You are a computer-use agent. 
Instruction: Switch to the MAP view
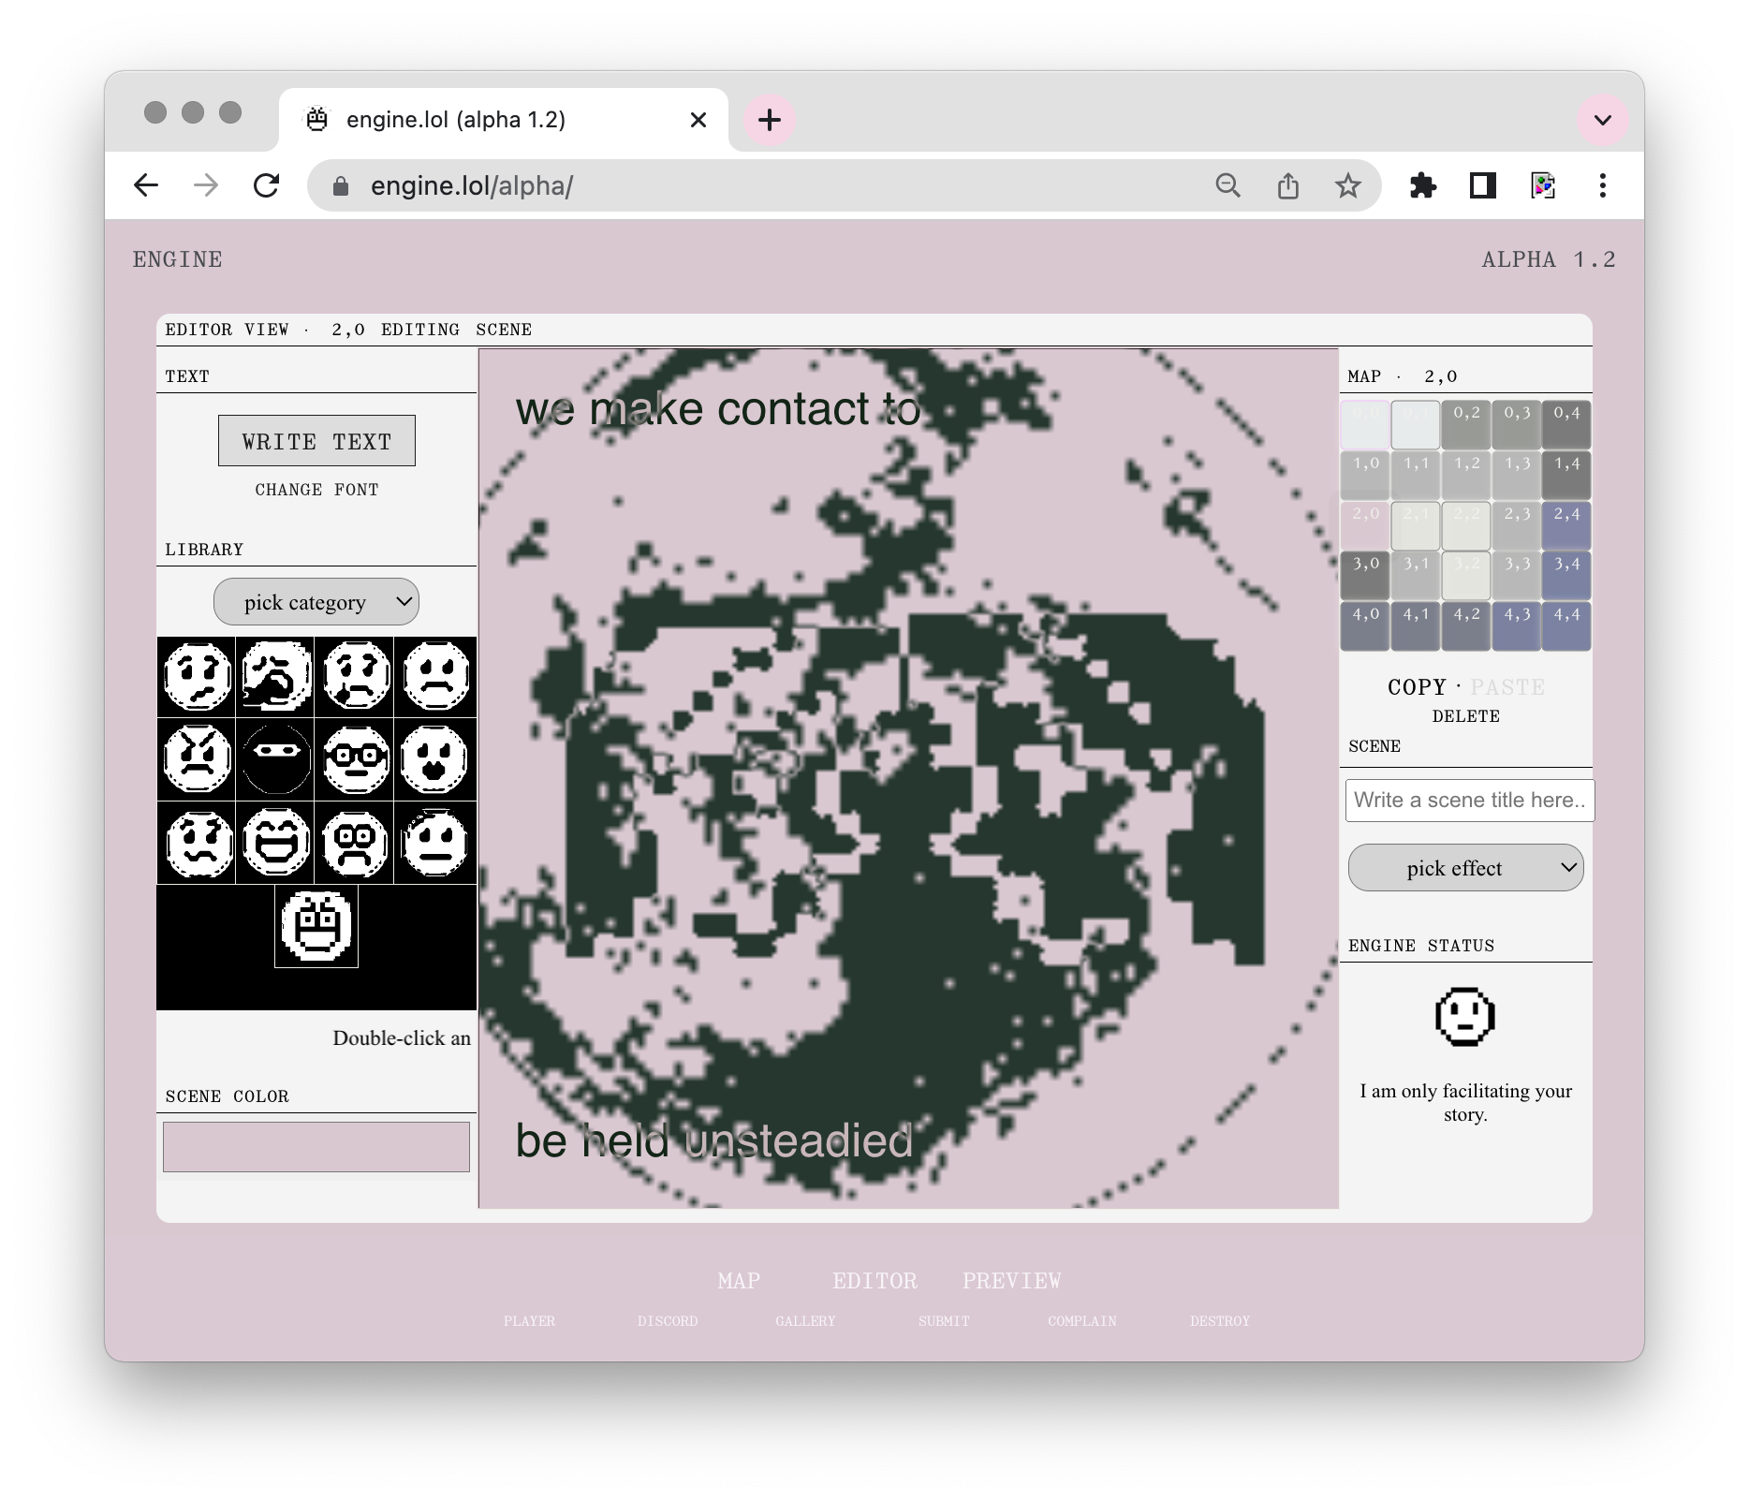(739, 1280)
